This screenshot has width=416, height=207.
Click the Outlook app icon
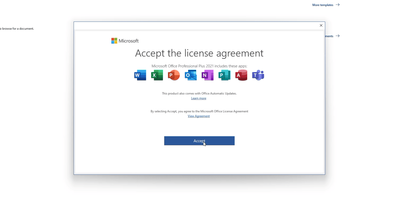click(x=191, y=75)
